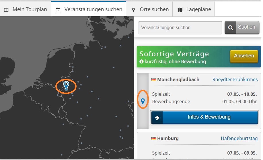
Task: Open the Rheydter Frühkirmes link
Action: coord(235,79)
